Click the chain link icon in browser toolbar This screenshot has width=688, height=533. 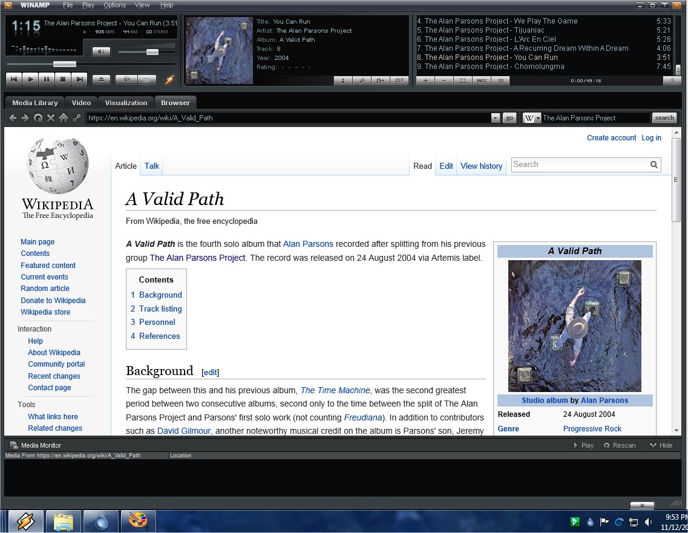click(77, 118)
